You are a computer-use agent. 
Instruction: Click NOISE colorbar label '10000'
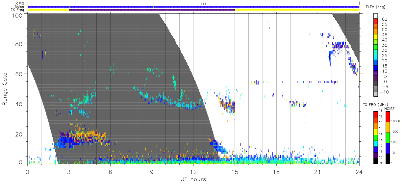click(396, 121)
